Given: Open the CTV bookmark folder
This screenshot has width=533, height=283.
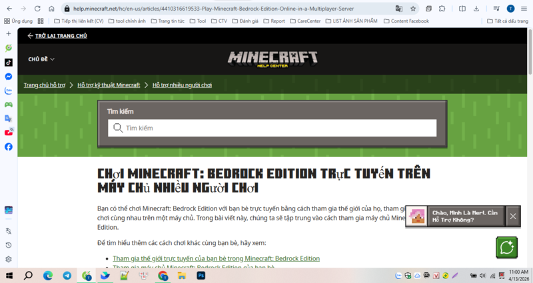Looking at the screenshot, I should (219, 21).
